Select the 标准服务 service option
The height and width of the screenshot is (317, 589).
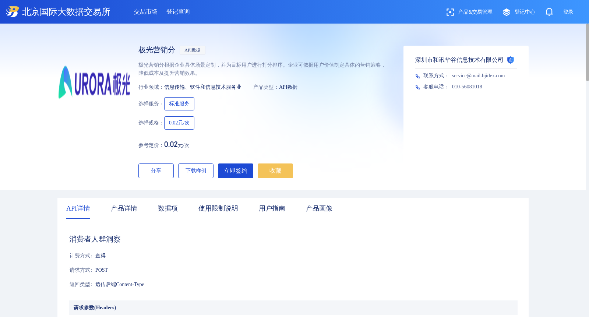click(x=179, y=104)
